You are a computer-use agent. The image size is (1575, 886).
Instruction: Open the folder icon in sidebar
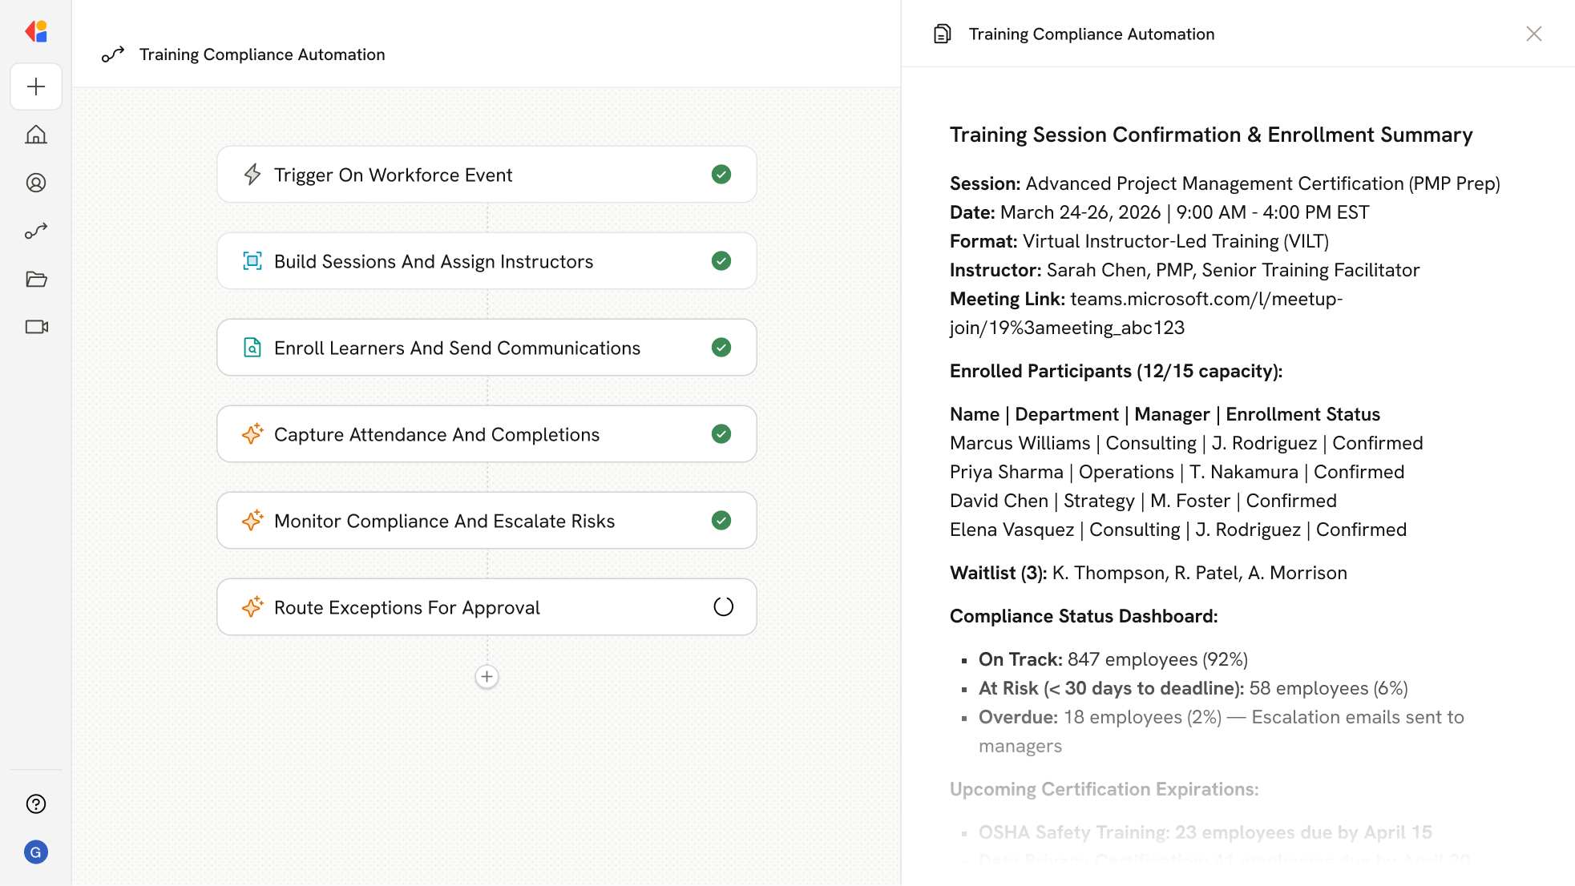click(36, 279)
